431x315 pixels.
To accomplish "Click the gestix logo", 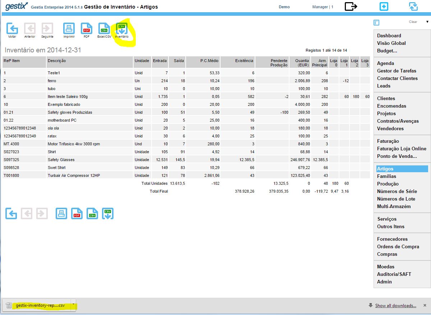I will 17,6.
